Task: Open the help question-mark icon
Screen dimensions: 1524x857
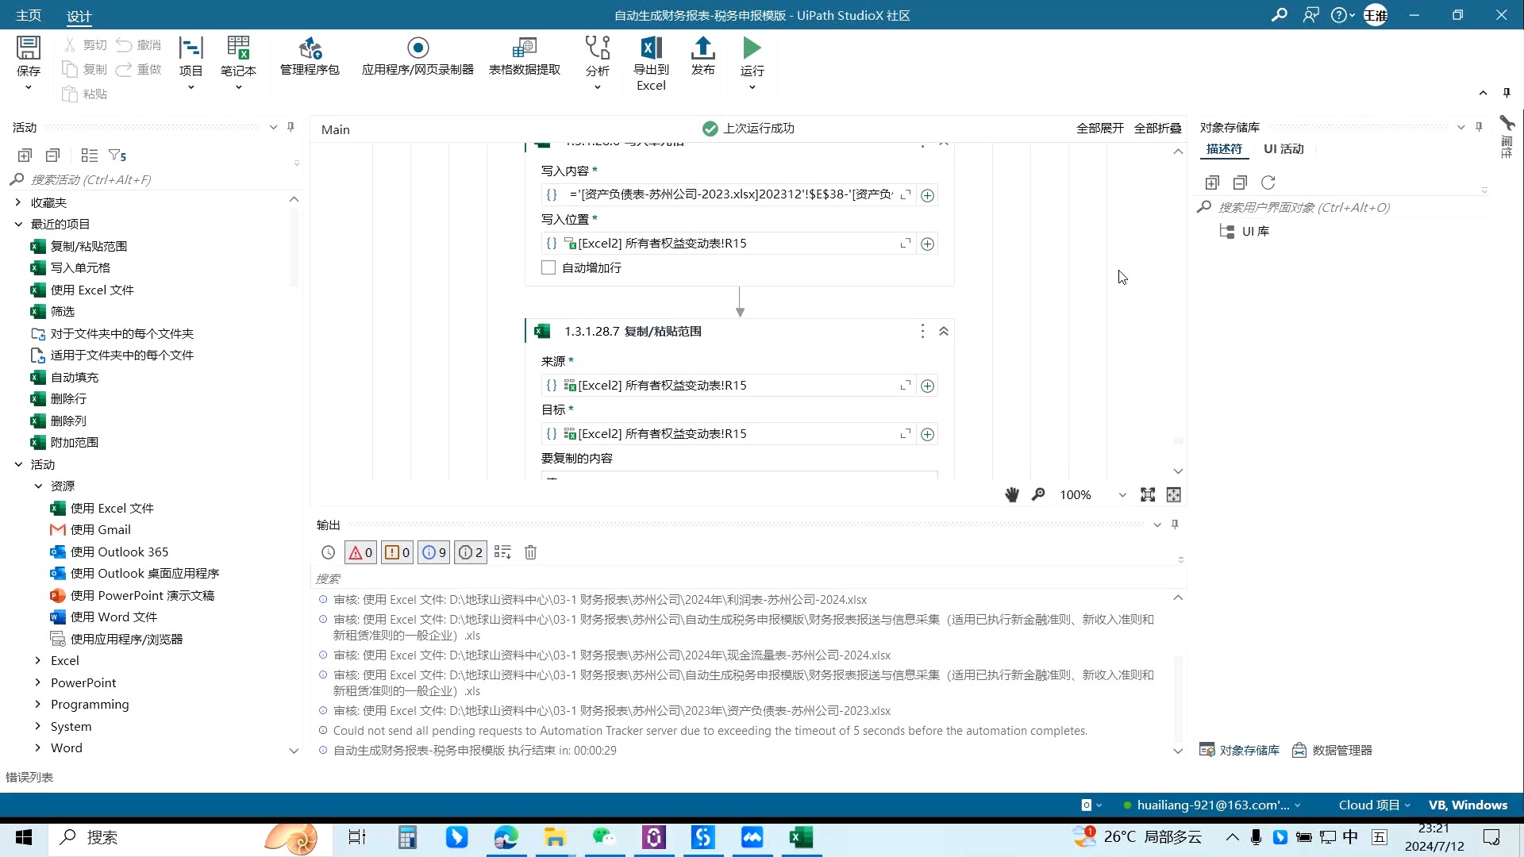Action: [1339, 15]
